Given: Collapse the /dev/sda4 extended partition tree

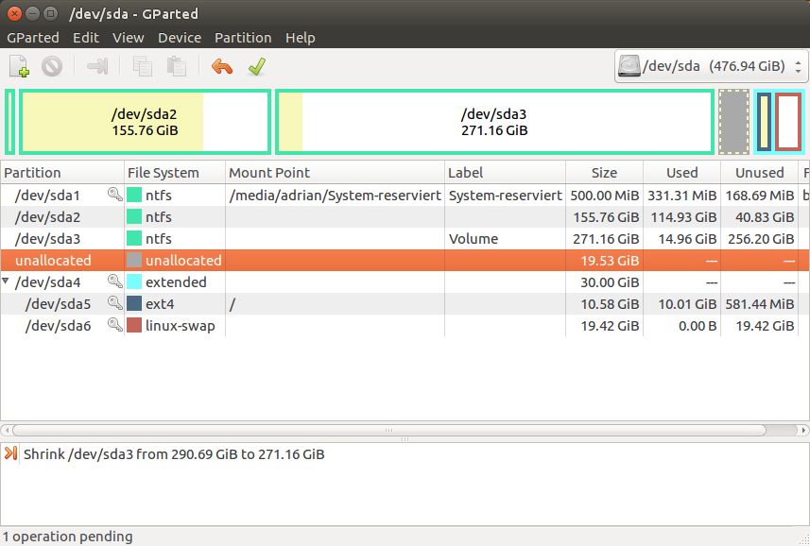Looking at the screenshot, I should click(x=8, y=282).
